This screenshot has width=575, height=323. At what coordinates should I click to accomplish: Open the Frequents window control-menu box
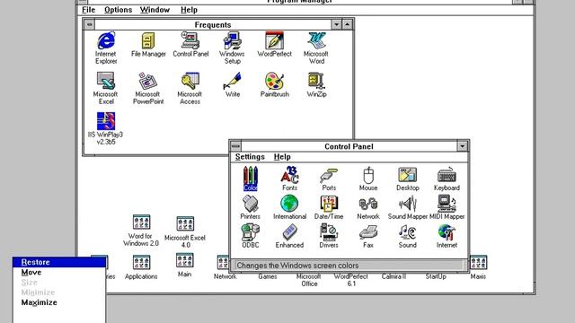90,24
